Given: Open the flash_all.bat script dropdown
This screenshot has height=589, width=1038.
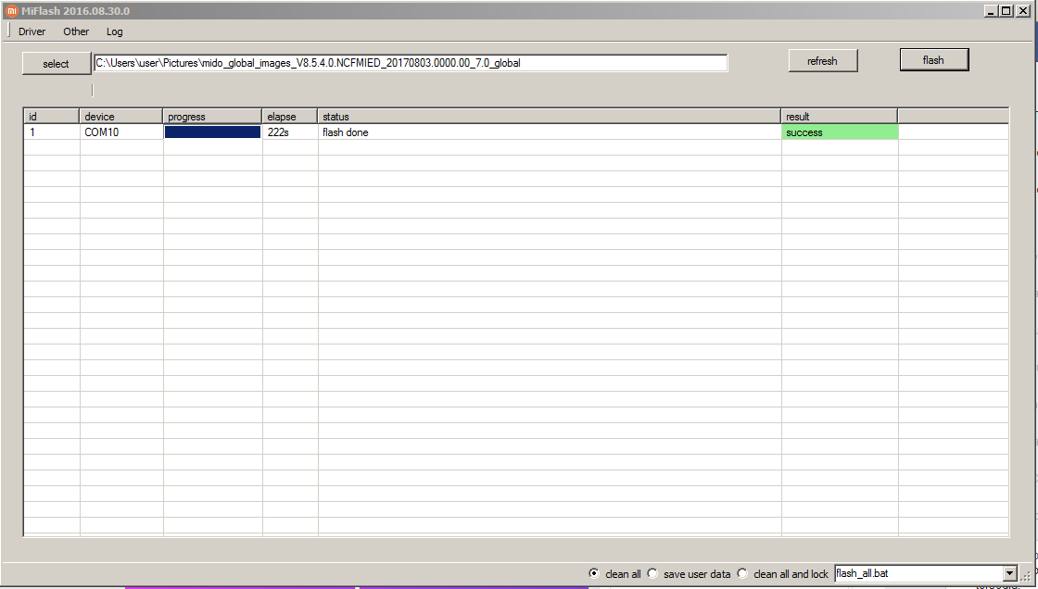Looking at the screenshot, I should tap(1008, 573).
